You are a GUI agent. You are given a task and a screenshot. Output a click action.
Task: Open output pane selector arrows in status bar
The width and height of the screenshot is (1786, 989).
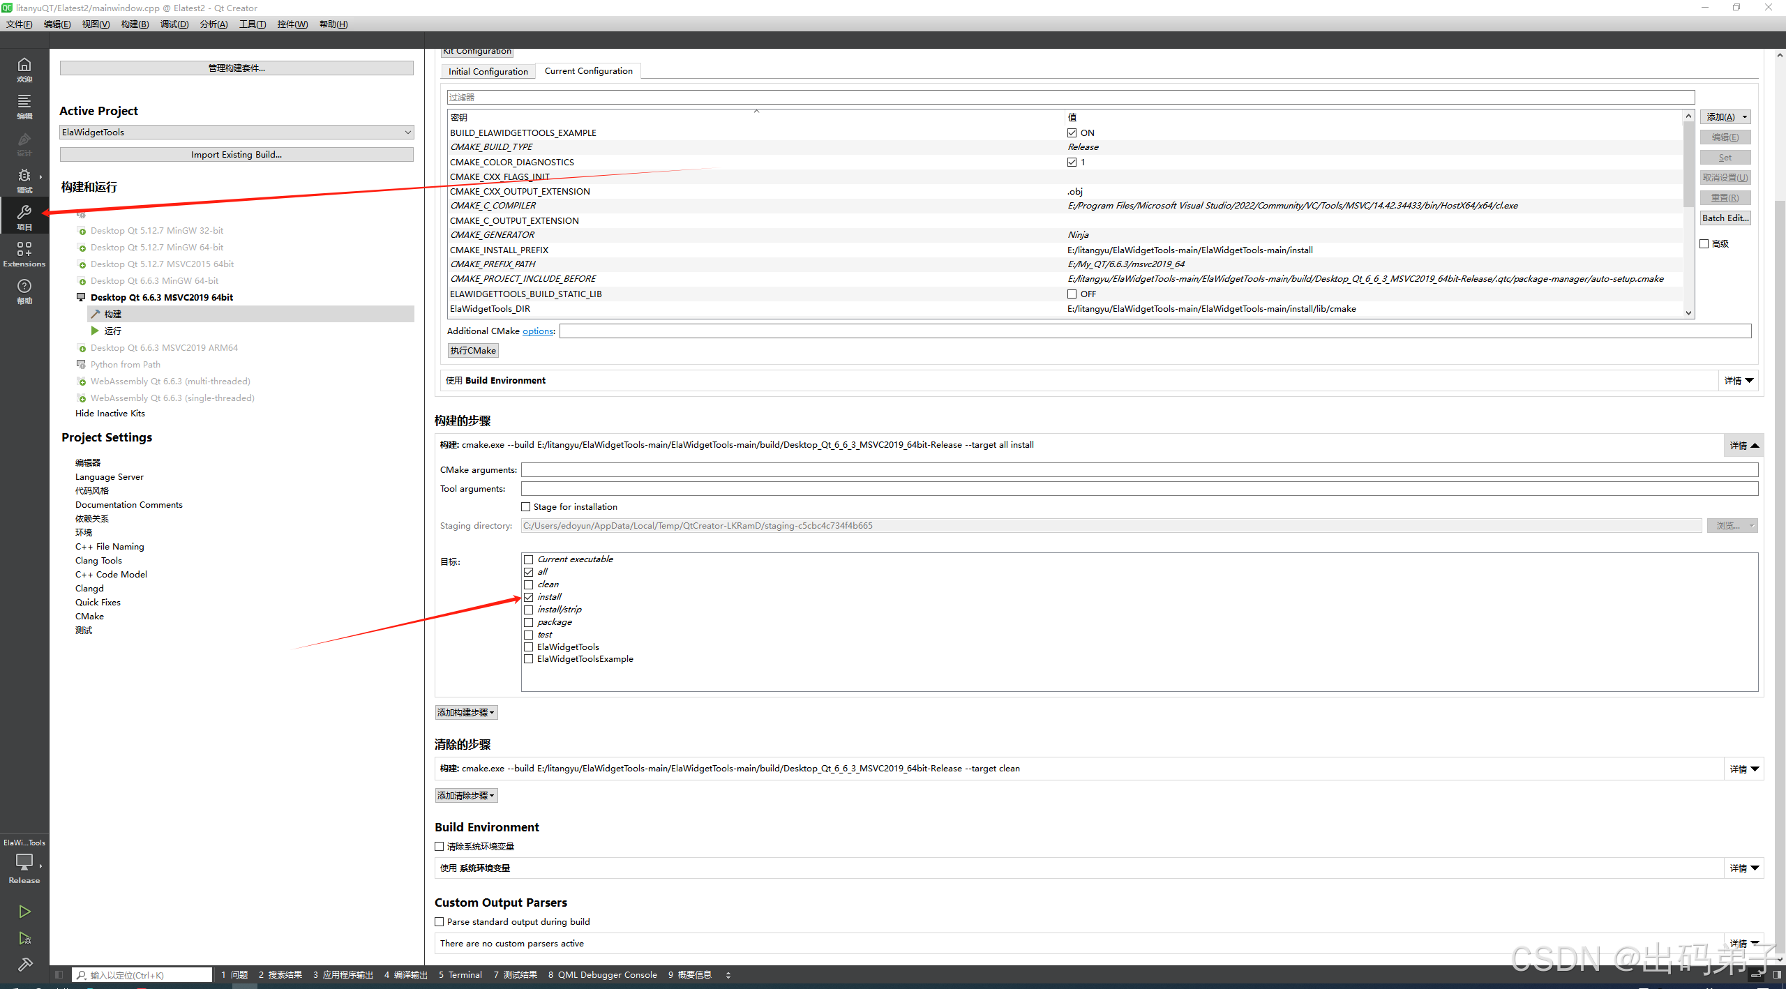click(x=728, y=975)
